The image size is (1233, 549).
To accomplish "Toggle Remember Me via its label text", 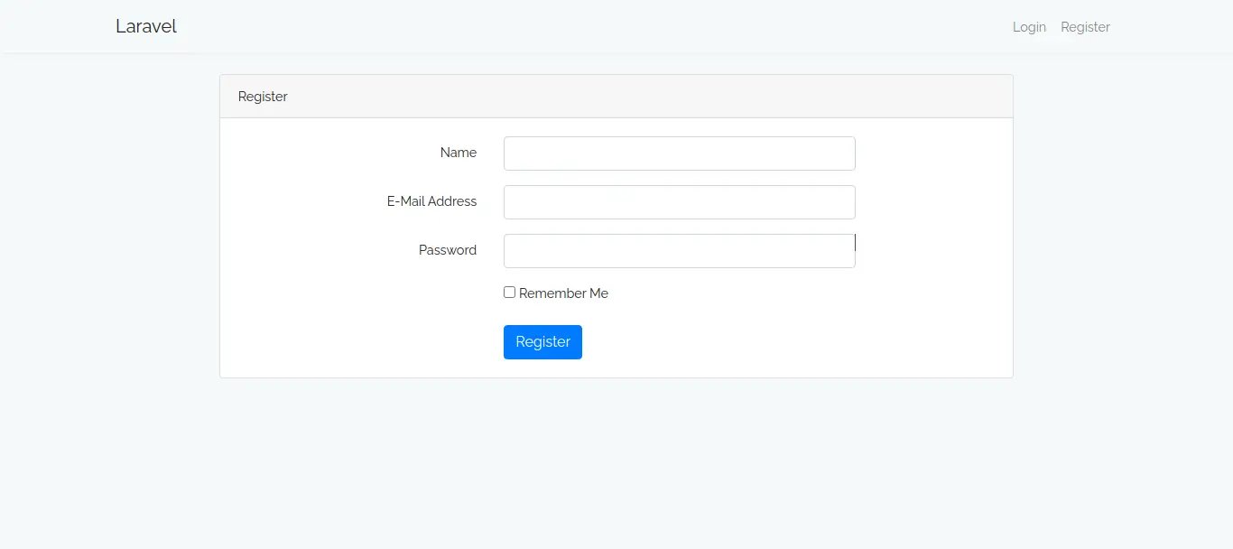I will [563, 293].
